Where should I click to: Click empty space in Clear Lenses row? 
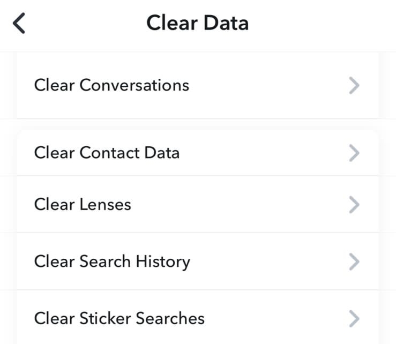click(x=240, y=204)
